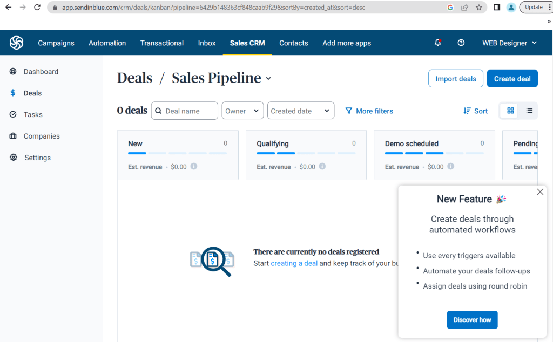This screenshot has width=553, height=342.
Task: Close the New Feature popup
Action: [x=540, y=192]
